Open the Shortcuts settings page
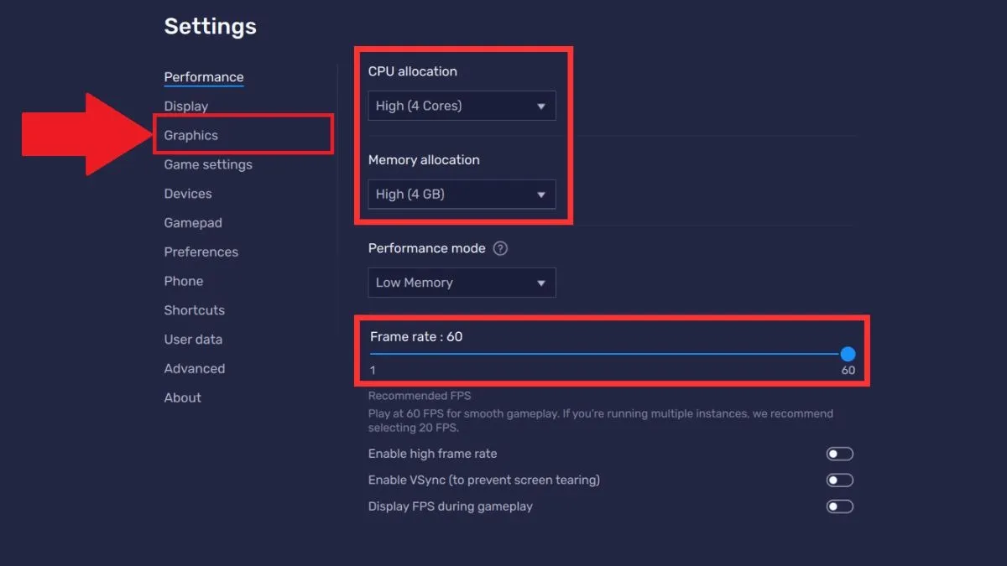The height and width of the screenshot is (566, 1007). point(194,310)
